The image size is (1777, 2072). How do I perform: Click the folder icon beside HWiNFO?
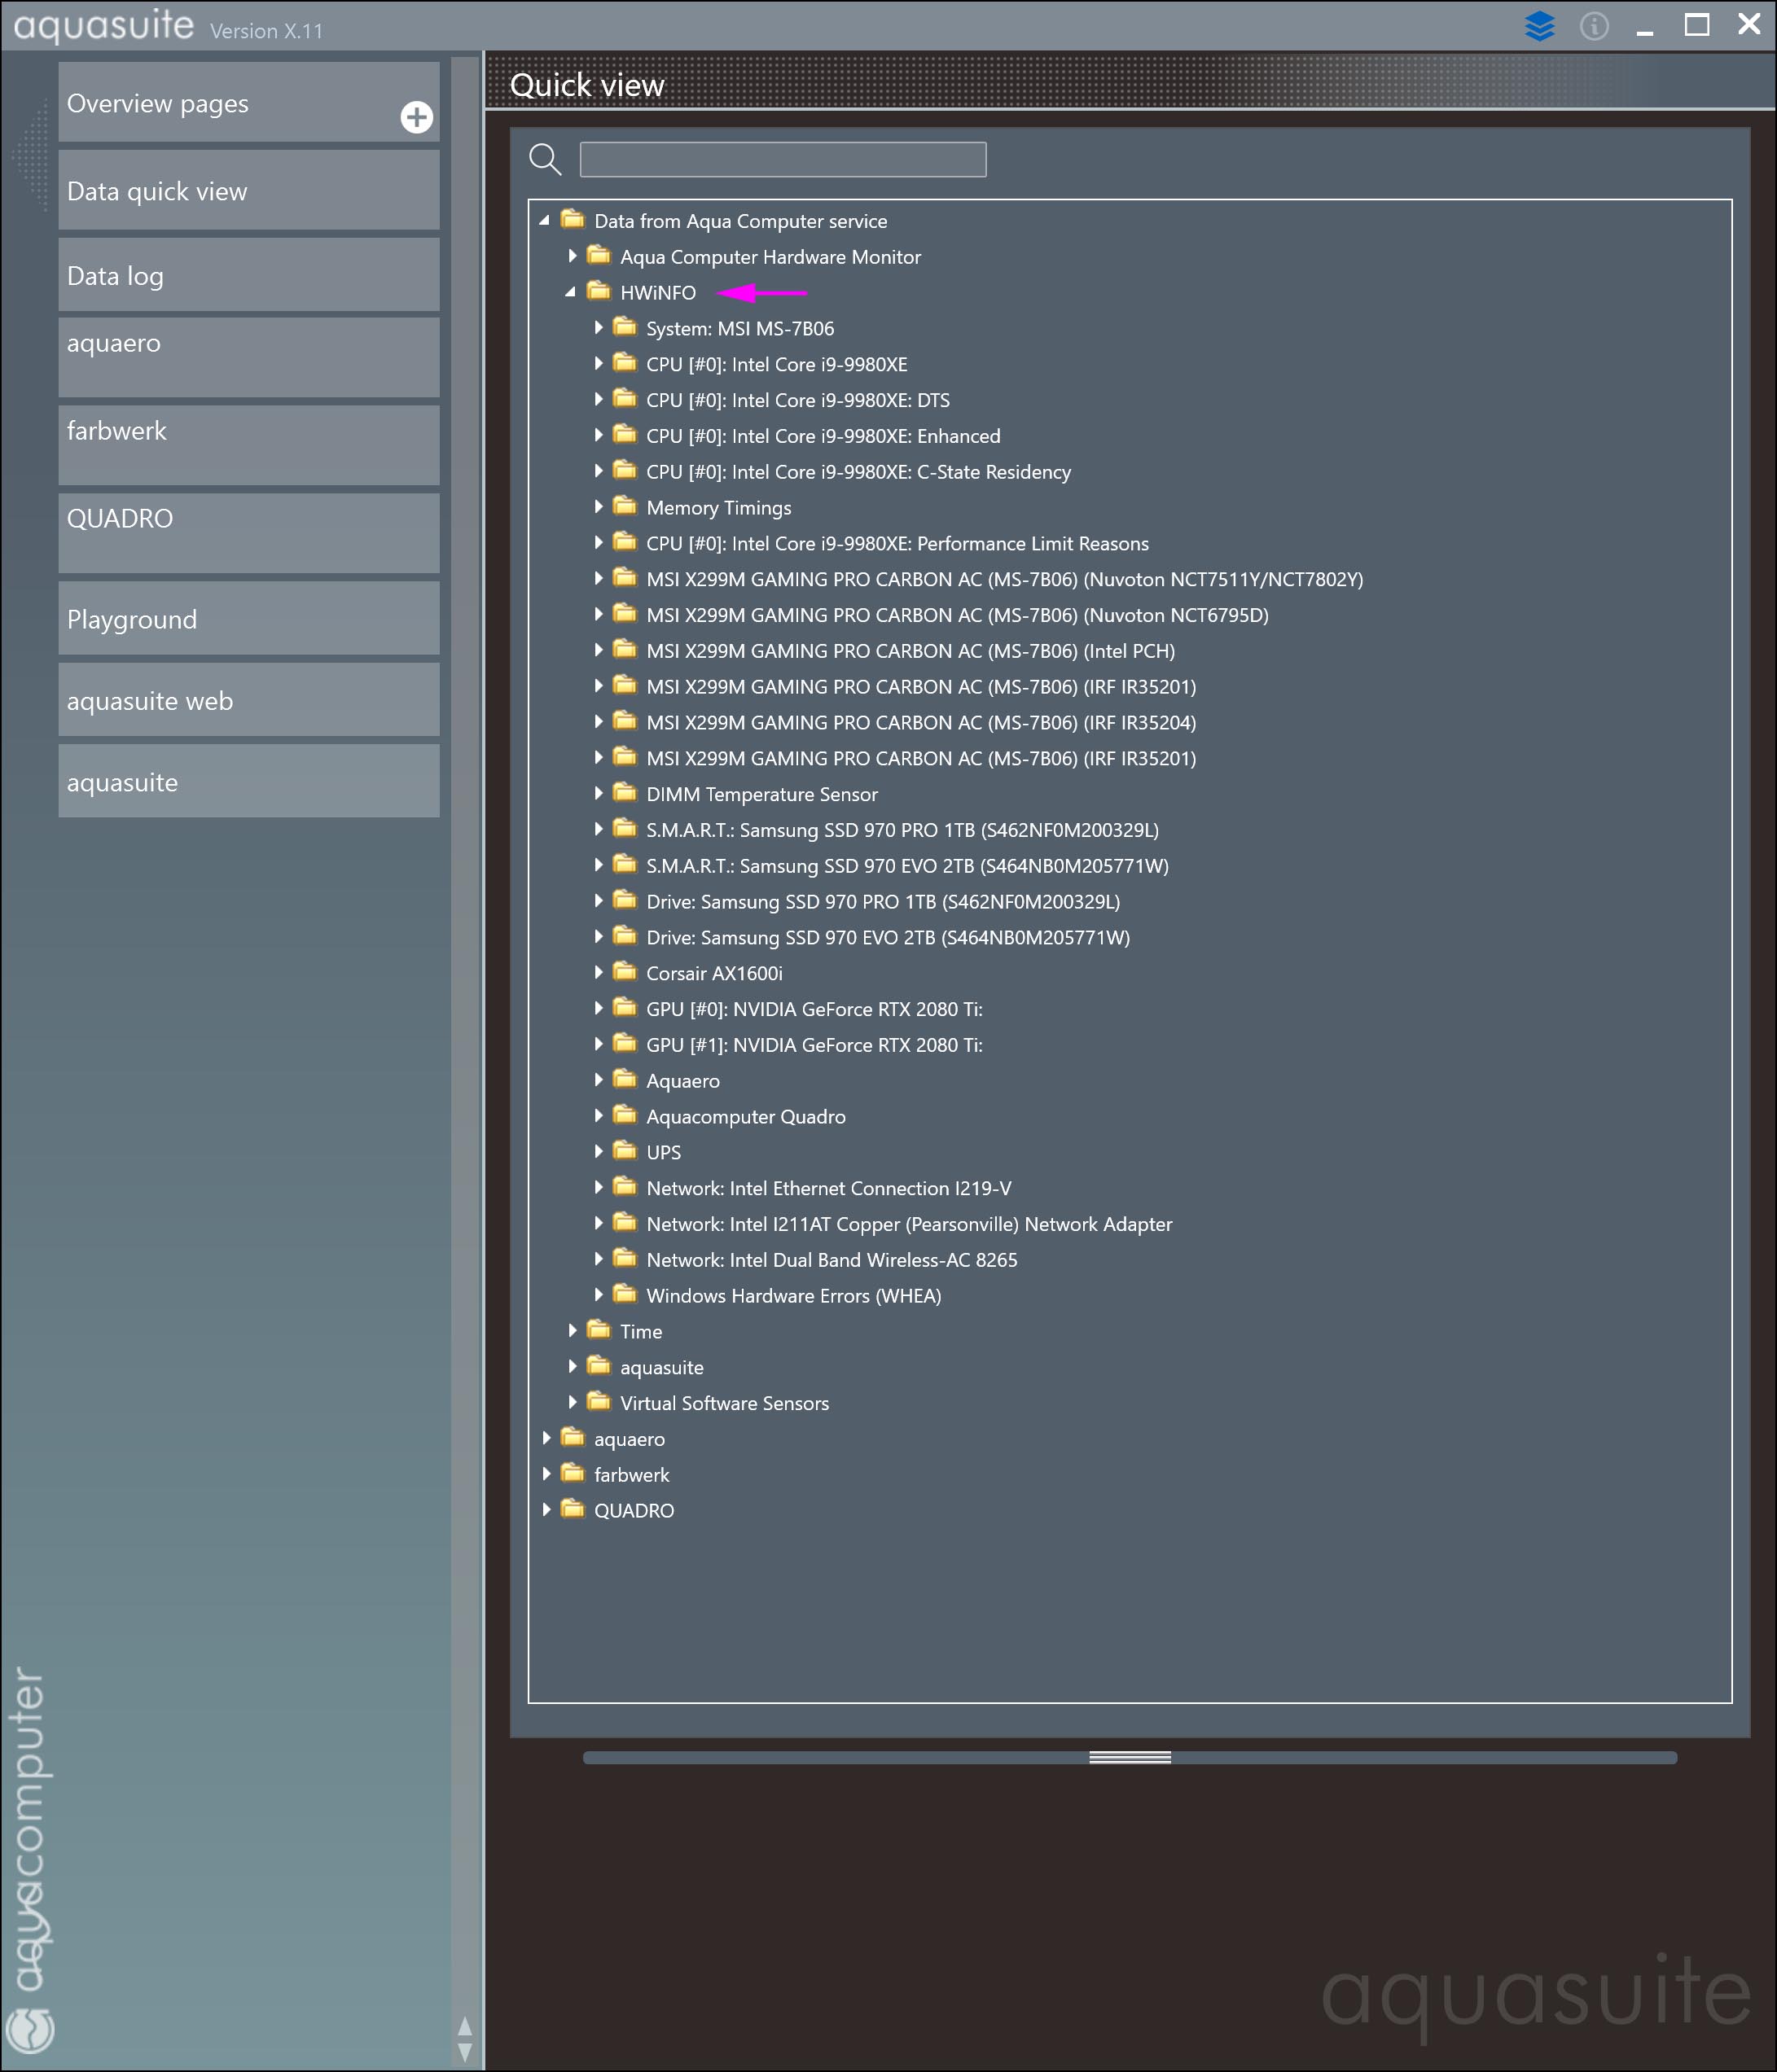(599, 291)
